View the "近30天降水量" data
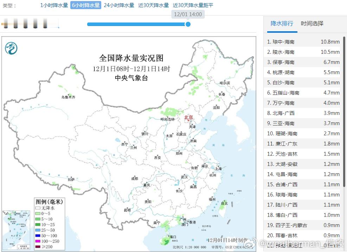The height and width of the screenshot is (252, 347). pos(153,5)
